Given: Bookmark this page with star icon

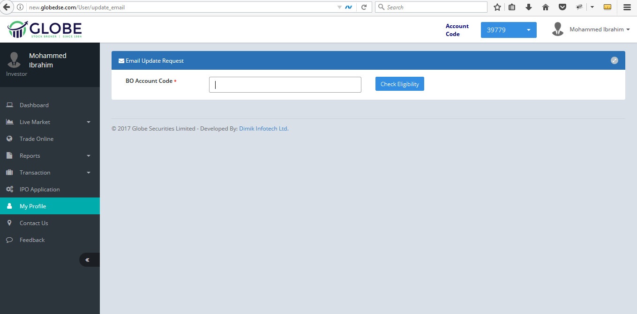Looking at the screenshot, I should 497,7.
